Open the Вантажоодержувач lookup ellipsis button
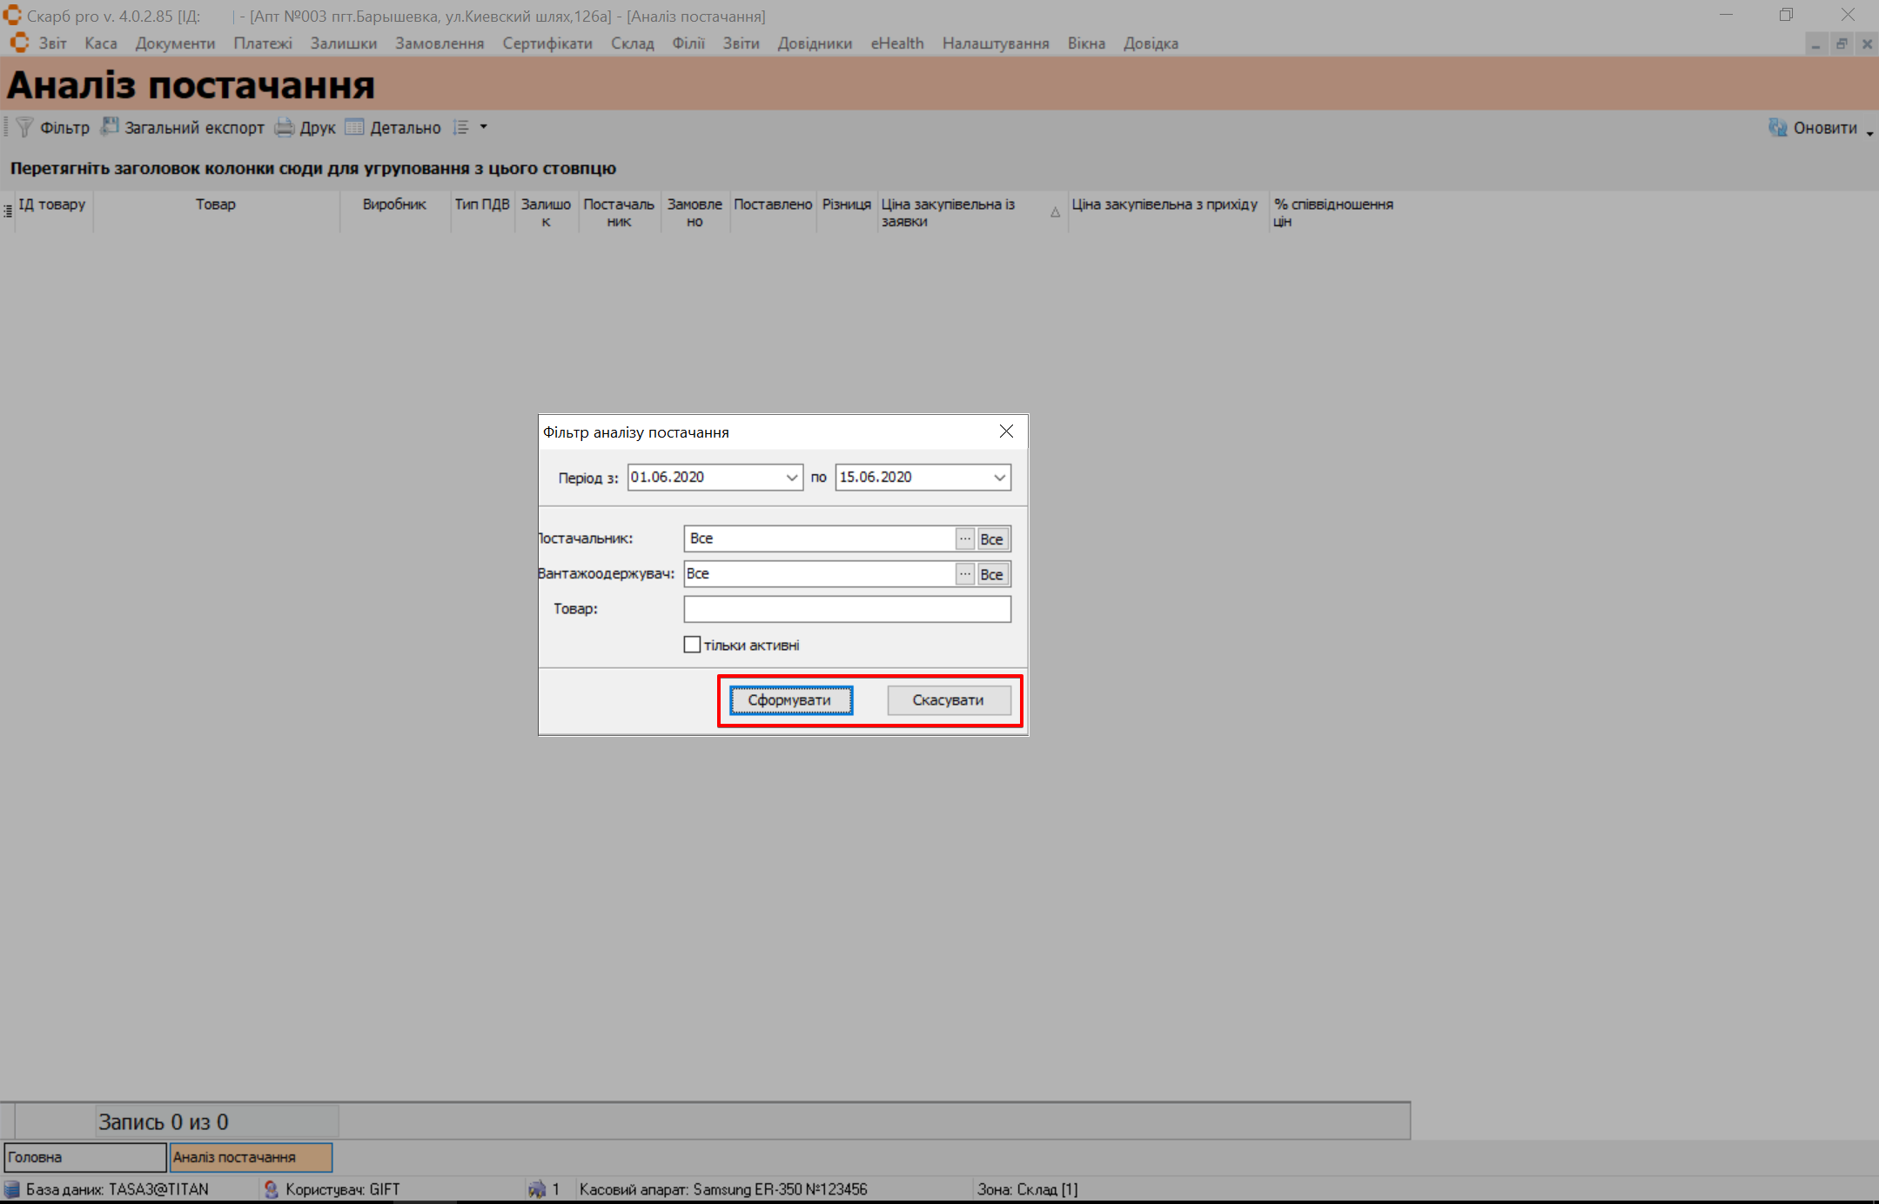This screenshot has height=1204, width=1879. (x=964, y=574)
